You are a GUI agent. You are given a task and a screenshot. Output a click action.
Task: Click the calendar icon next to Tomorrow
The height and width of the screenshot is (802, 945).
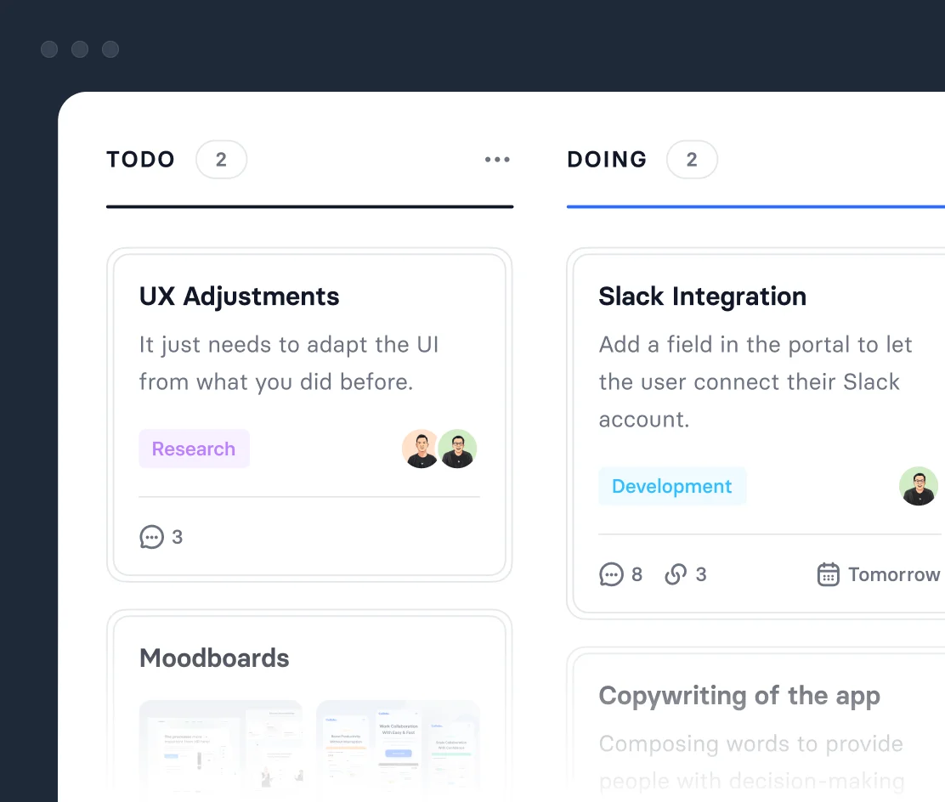click(x=828, y=575)
